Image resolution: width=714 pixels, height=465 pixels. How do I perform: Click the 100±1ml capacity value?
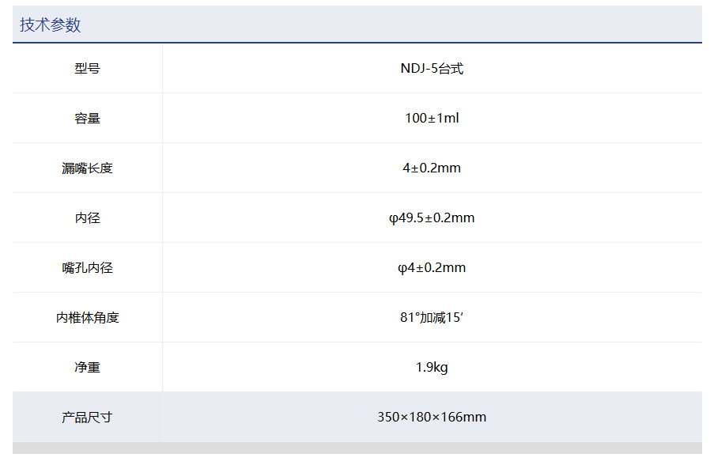[x=432, y=119]
